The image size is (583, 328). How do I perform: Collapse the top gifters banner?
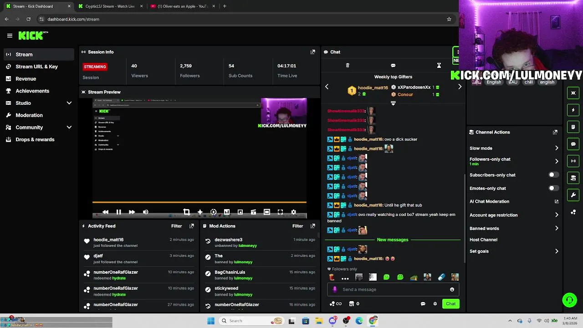tap(393, 103)
